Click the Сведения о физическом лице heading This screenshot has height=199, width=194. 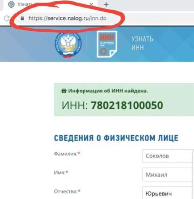116,138
